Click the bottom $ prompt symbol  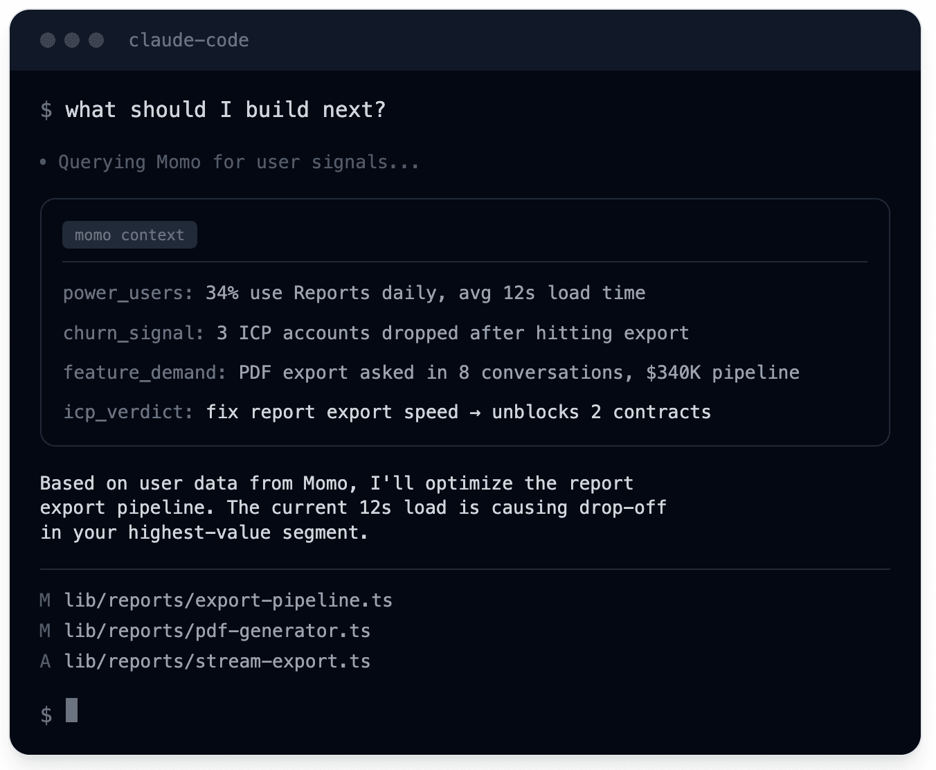pos(46,715)
